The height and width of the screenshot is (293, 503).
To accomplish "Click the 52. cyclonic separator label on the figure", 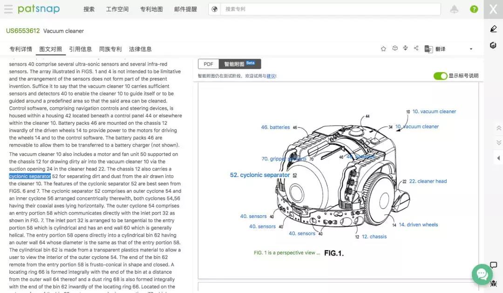I will [x=260, y=175].
